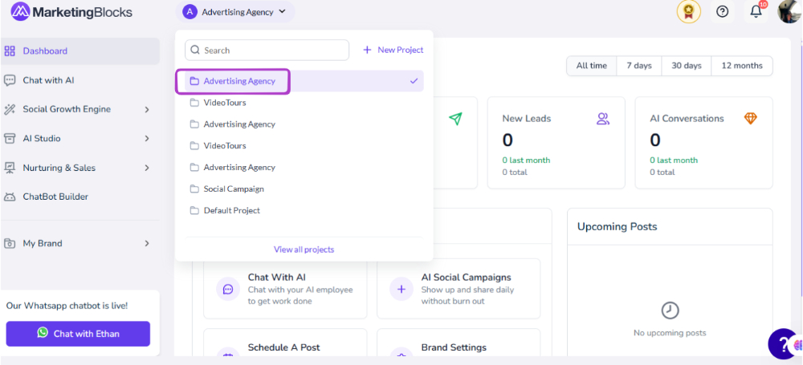Screen dimensions: 803x365
Task: Click the Upcoming Posts clock icon
Action: pyautogui.click(x=670, y=310)
